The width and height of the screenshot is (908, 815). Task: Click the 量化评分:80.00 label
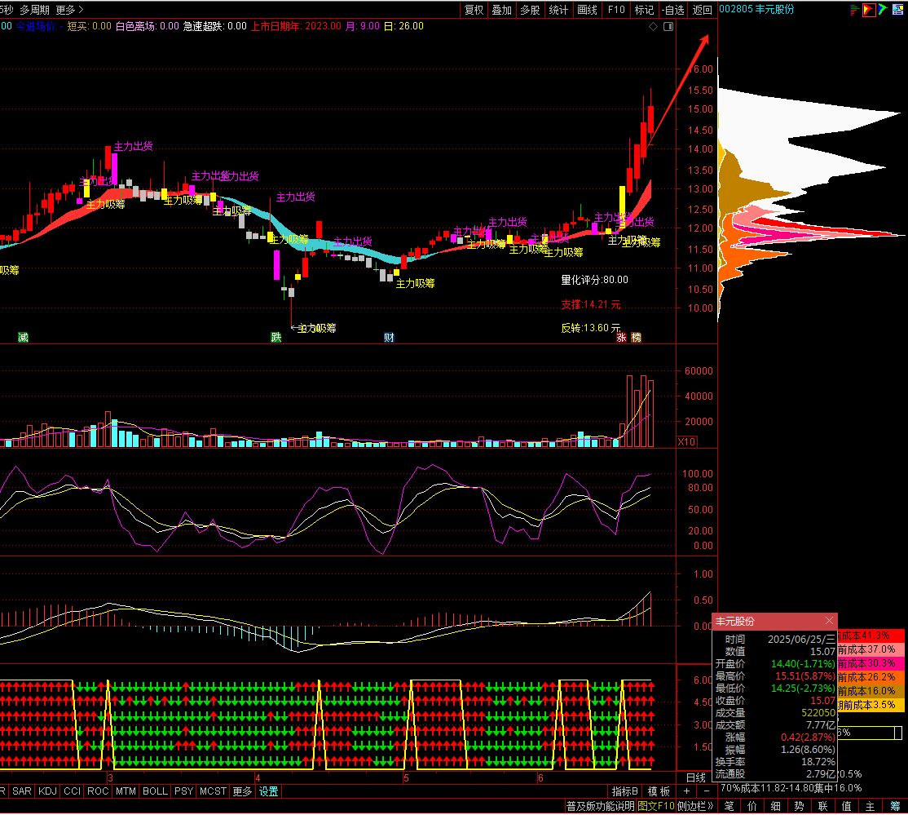click(594, 280)
